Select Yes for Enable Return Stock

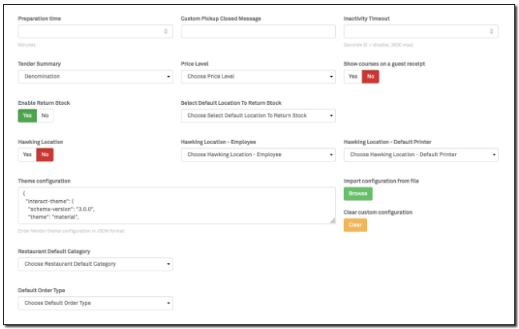[x=27, y=116]
